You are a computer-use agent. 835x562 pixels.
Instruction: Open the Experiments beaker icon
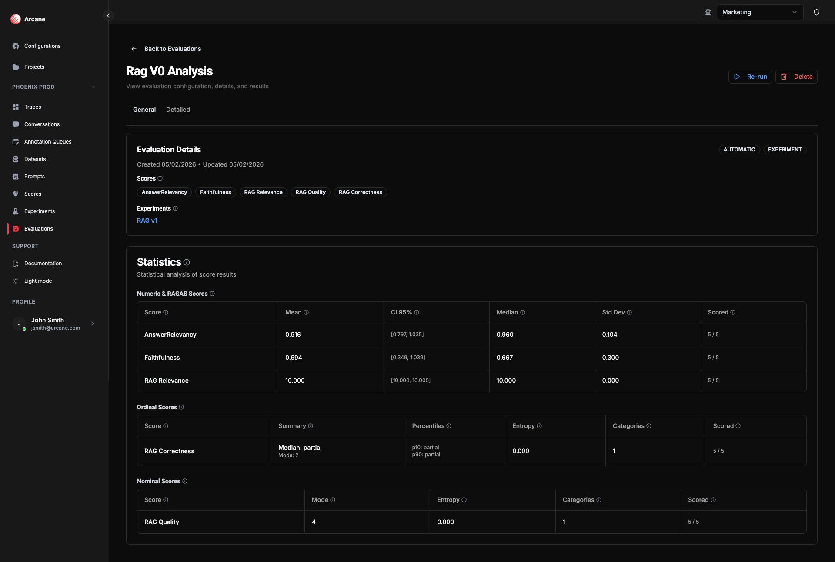click(x=16, y=211)
